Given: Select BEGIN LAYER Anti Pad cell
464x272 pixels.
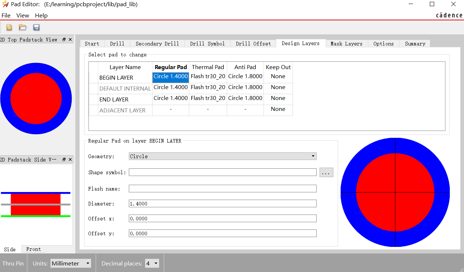Looking at the screenshot, I should pos(245,77).
